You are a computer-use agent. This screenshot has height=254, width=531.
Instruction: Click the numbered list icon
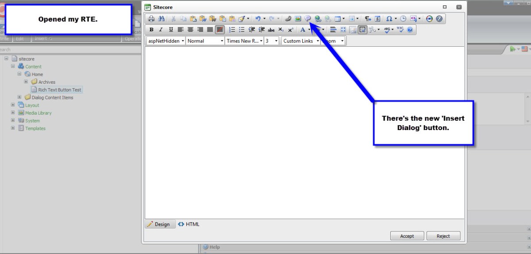click(x=232, y=30)
